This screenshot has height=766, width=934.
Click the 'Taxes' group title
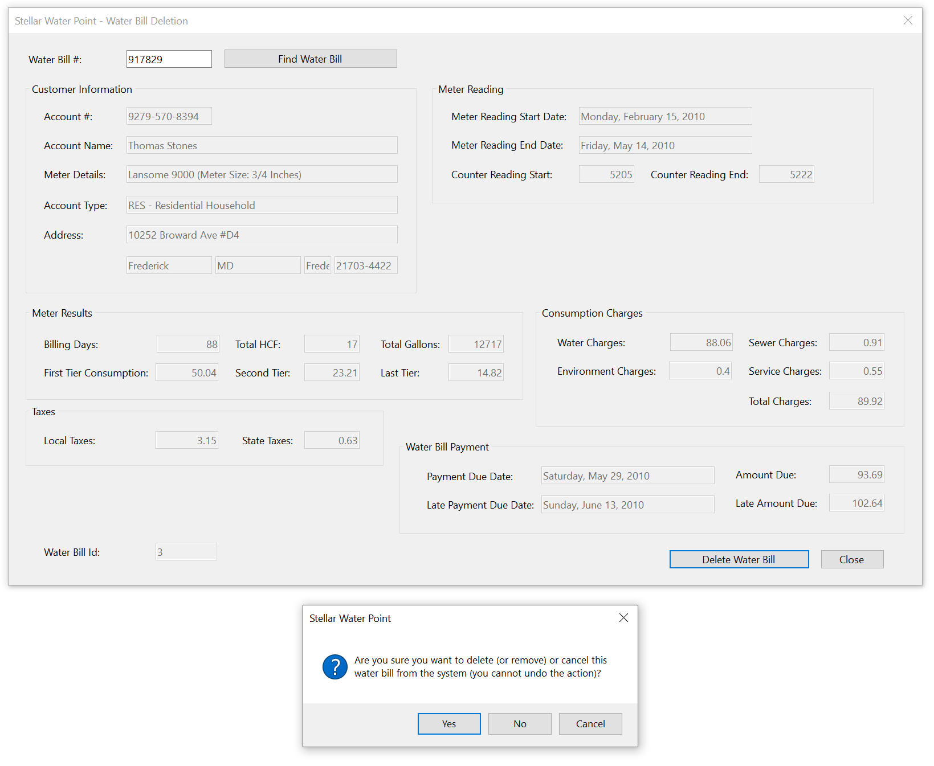pyautogui.click(x=43, y=412)
